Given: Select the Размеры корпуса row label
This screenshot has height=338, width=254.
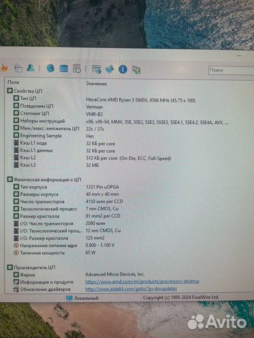Looking at the screenshot, I should coord(39,194).
